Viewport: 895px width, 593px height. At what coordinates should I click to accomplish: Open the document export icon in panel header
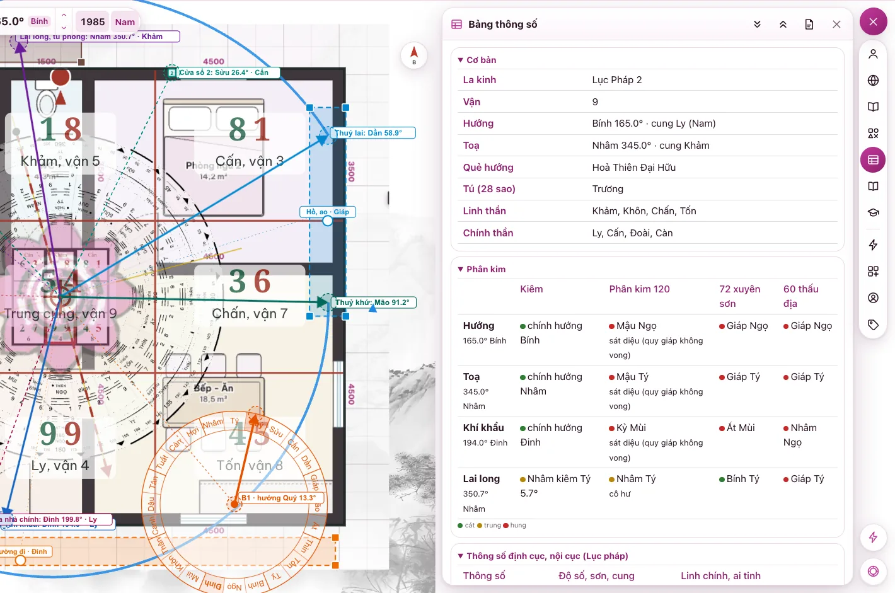(809, 25)
